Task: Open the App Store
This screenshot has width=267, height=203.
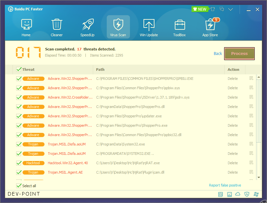Action: tap(210, 27)
